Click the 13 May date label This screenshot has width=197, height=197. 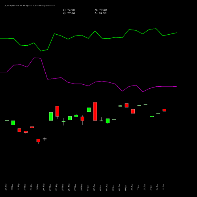pyautogui.click(x=12, y=187)
